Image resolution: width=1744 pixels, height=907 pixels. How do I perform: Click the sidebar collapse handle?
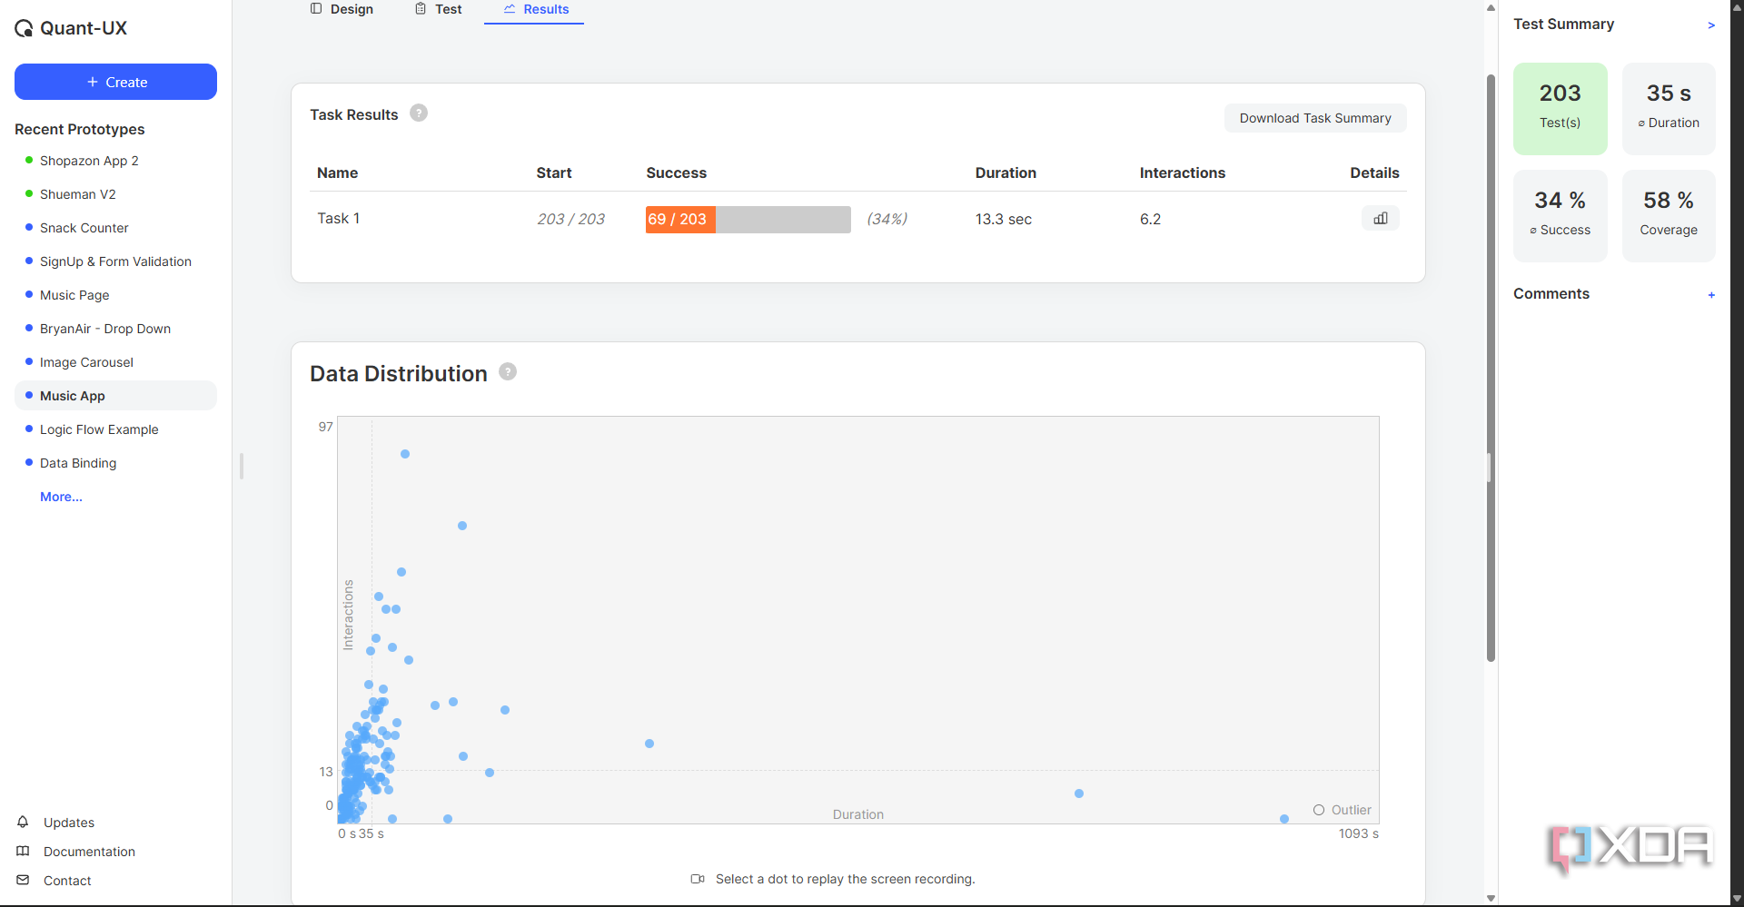[x=242, y=467]
